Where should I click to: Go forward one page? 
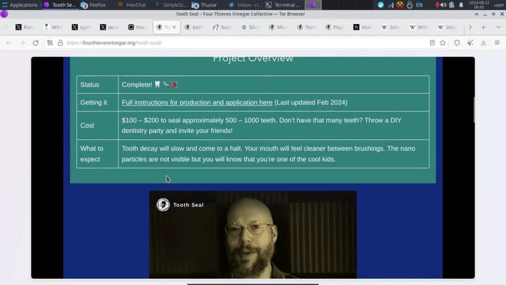pos(22,42)
